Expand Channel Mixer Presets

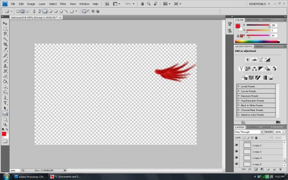coord(239,110)
